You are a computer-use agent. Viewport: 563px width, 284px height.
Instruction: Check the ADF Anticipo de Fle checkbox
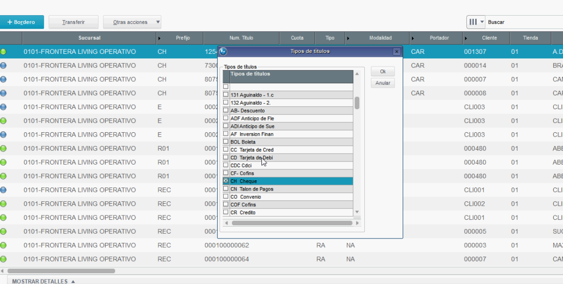pyautogui.click(x=226, y=118)
